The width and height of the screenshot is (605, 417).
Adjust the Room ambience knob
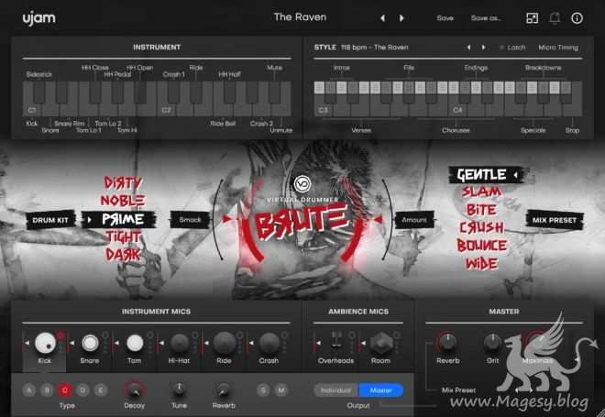[x=380, y=343]
